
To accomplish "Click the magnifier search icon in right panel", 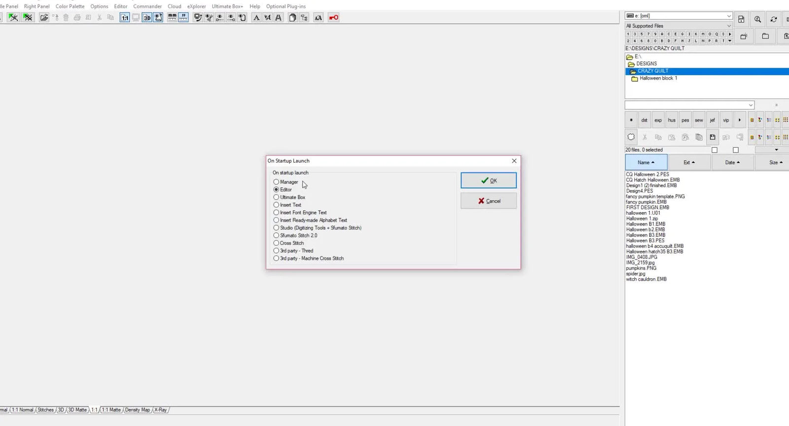I will click(x=757, y=19).
